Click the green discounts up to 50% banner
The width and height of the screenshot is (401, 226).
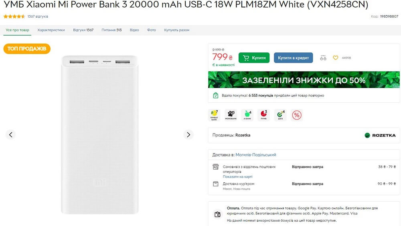click(304, 80)
